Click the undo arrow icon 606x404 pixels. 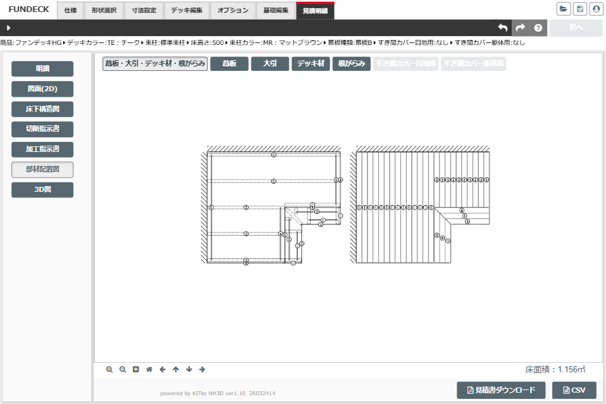click(503, 28)
